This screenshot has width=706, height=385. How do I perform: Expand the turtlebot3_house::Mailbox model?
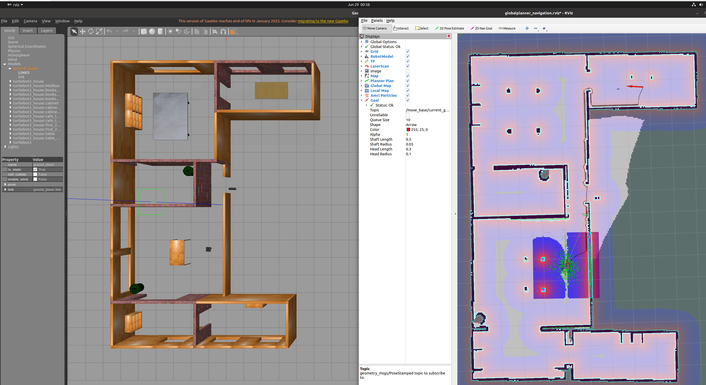[11, 86]
